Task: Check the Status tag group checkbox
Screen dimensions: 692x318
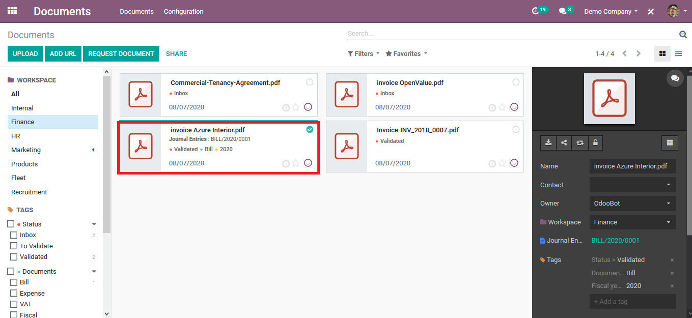Action: pos(11,224)
